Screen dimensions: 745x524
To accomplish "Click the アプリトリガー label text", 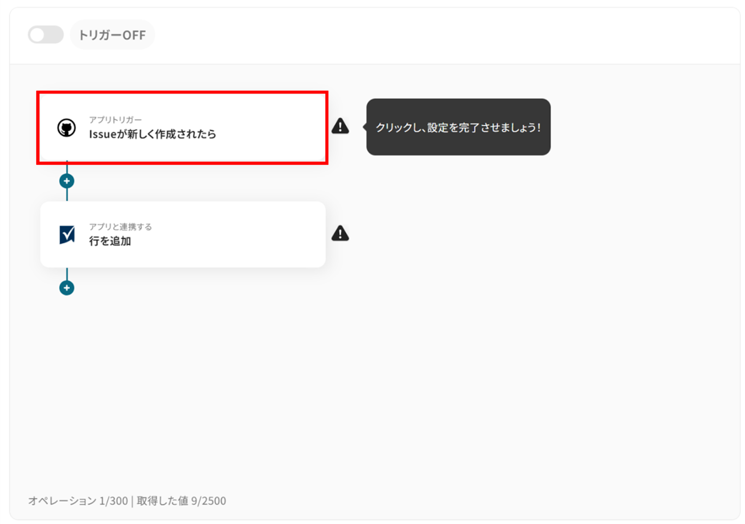I will (115, 120).
